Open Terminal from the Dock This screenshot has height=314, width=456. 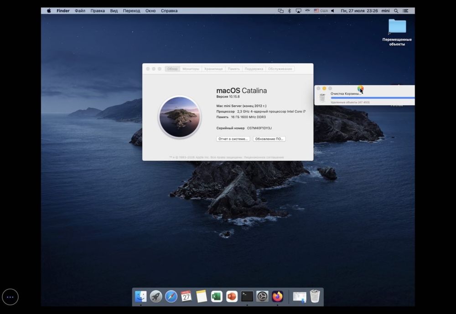tap(247, 297)
